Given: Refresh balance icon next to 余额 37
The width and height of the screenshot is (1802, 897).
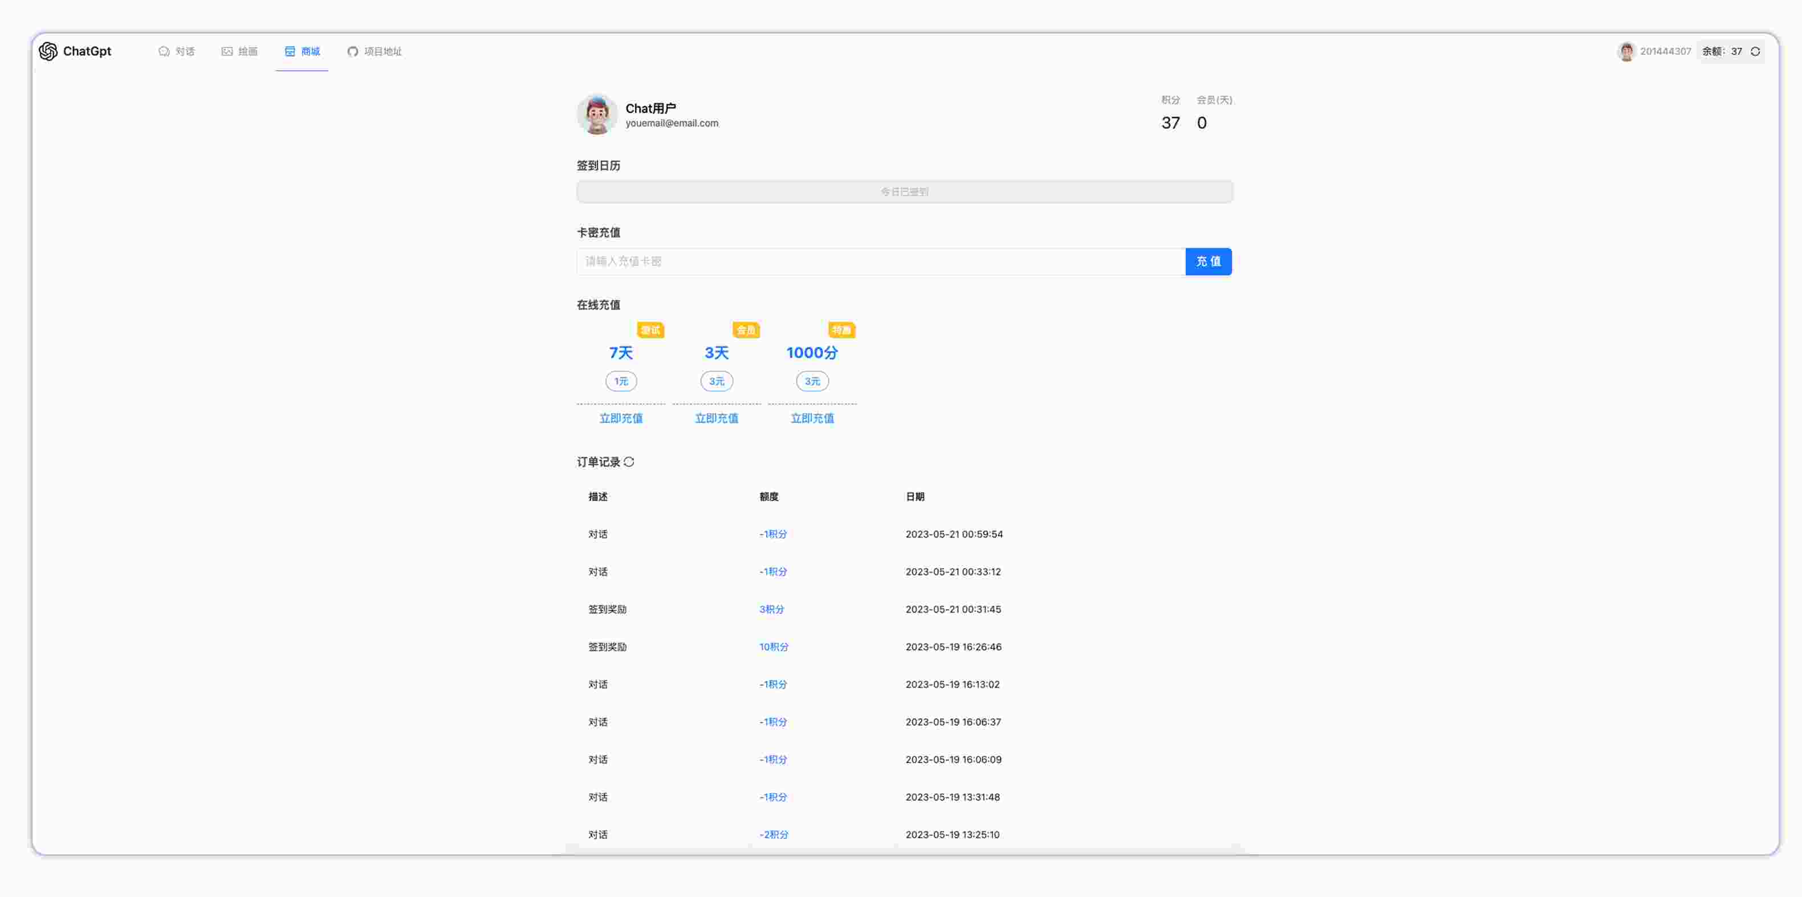Looking at the screenshot, I should tap(1755, 51).
